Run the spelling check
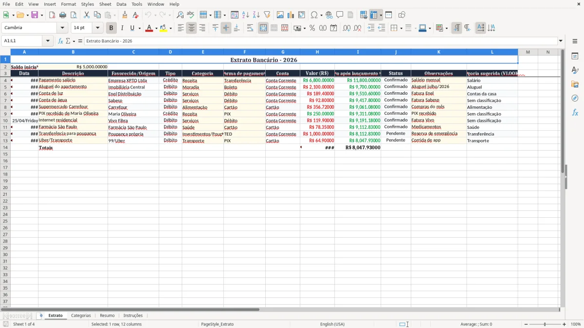The height and width of the screenshot is (328, 584). point(191,15)
